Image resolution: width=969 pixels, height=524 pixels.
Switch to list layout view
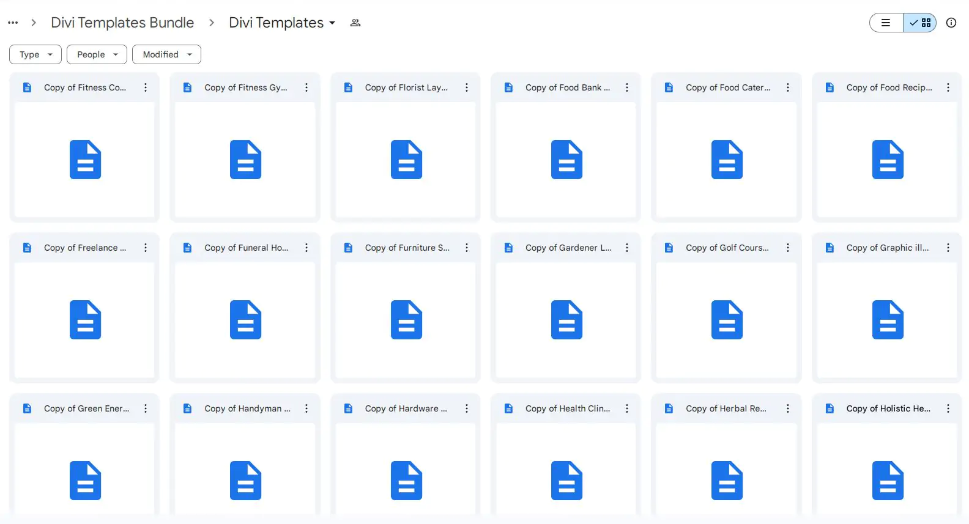[x=886, y=23]
